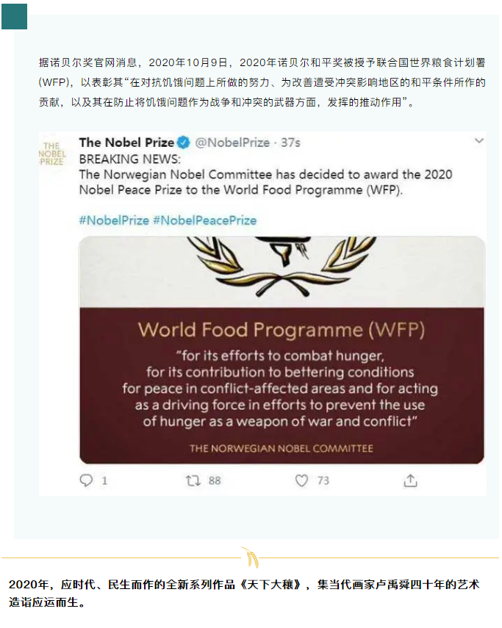502x628 pixels.
Task: Click THE NORWEGIAN NOBEL COMMITTEE caption
Action: point(282,448)
